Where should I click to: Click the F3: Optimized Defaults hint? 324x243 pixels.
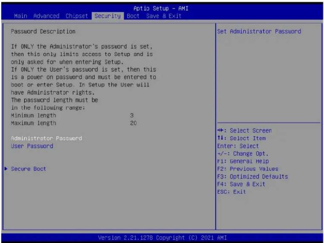tap(253, 176)
